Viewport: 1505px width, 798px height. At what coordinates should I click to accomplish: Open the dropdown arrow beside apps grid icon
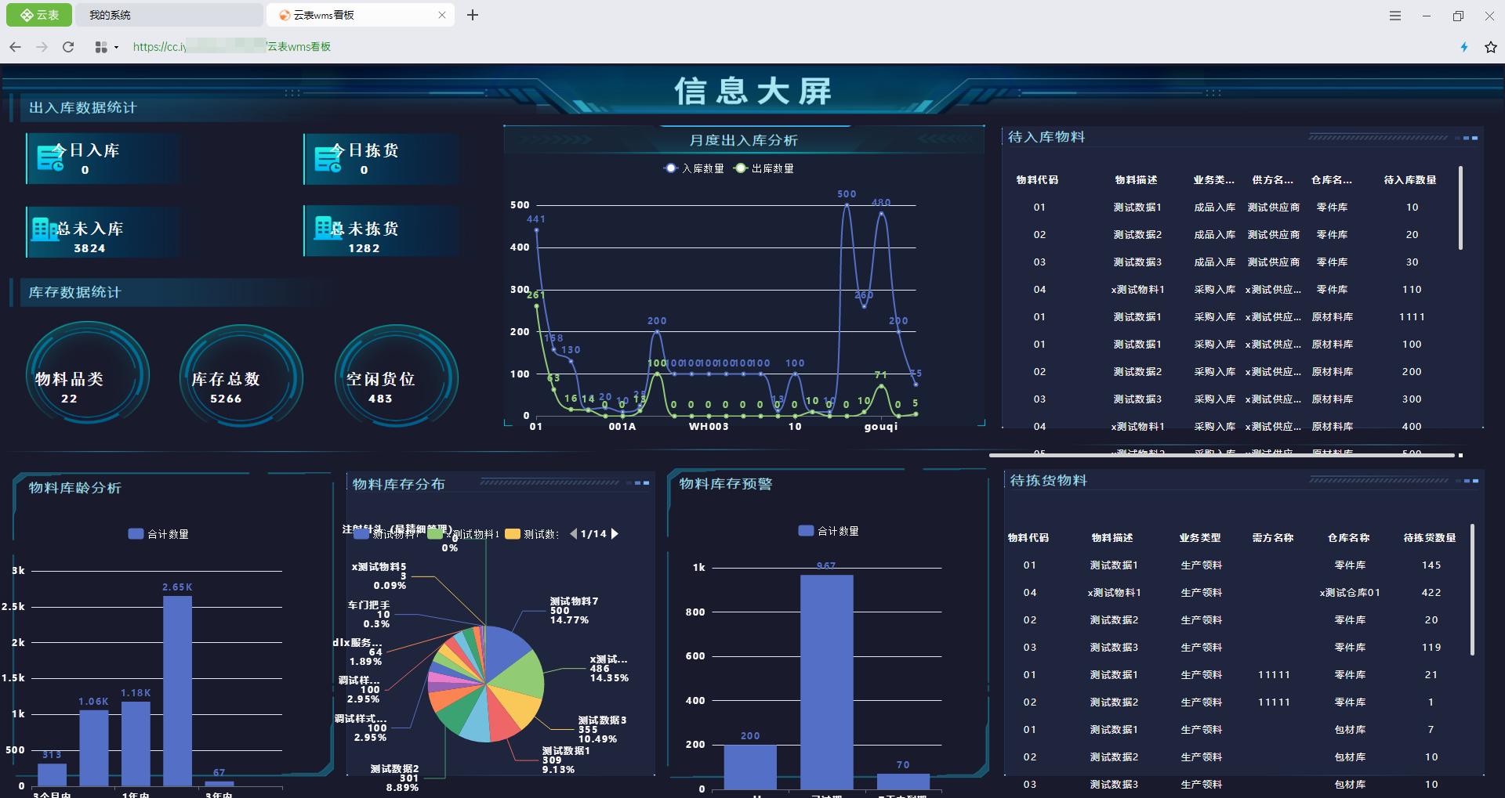point(115,47)
